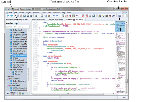
Task: Click the code vertical scrollbar thumb
Action: pyautogui.click(x=126, y=81)
